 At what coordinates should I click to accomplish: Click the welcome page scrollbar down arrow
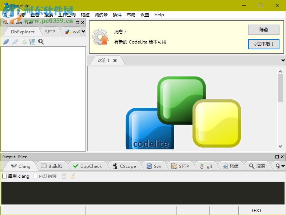[280, 146]
